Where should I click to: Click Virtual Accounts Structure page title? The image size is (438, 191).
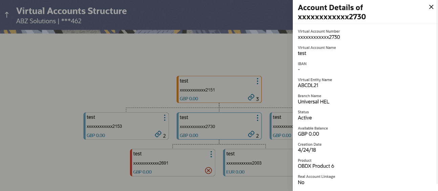pyautogui.click(x=71, y=11)
